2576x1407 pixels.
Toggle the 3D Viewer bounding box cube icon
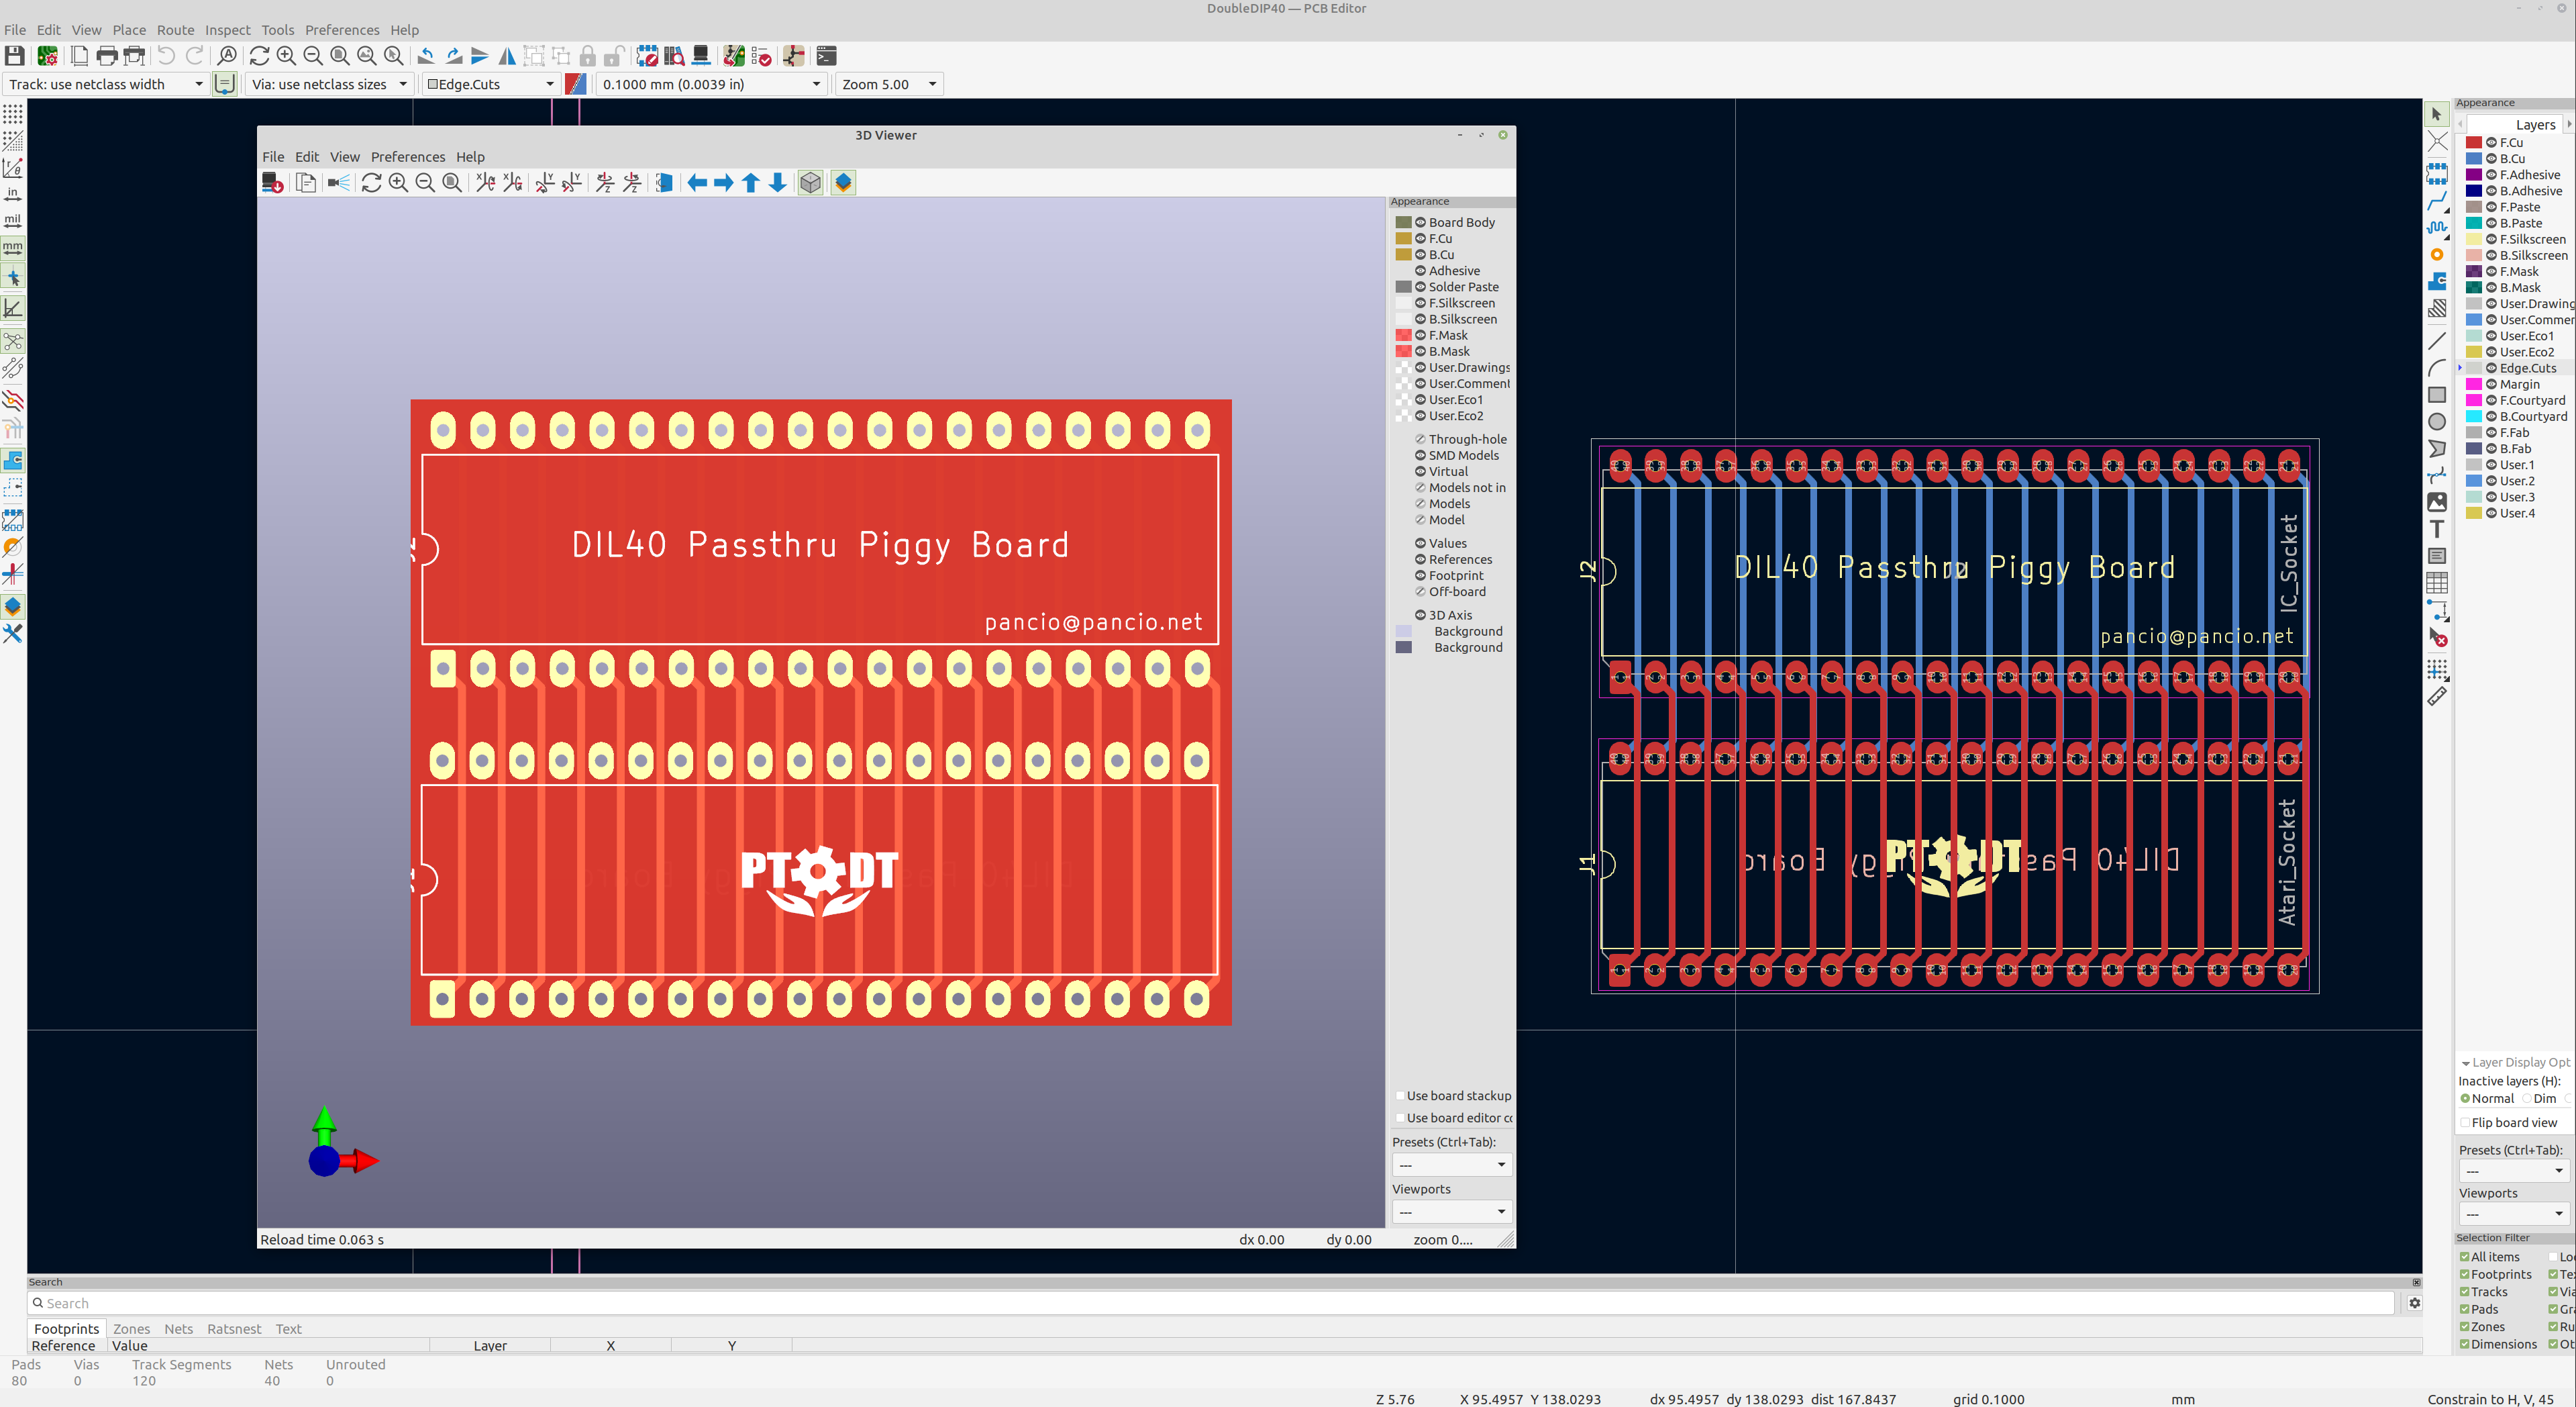point(810,182)
